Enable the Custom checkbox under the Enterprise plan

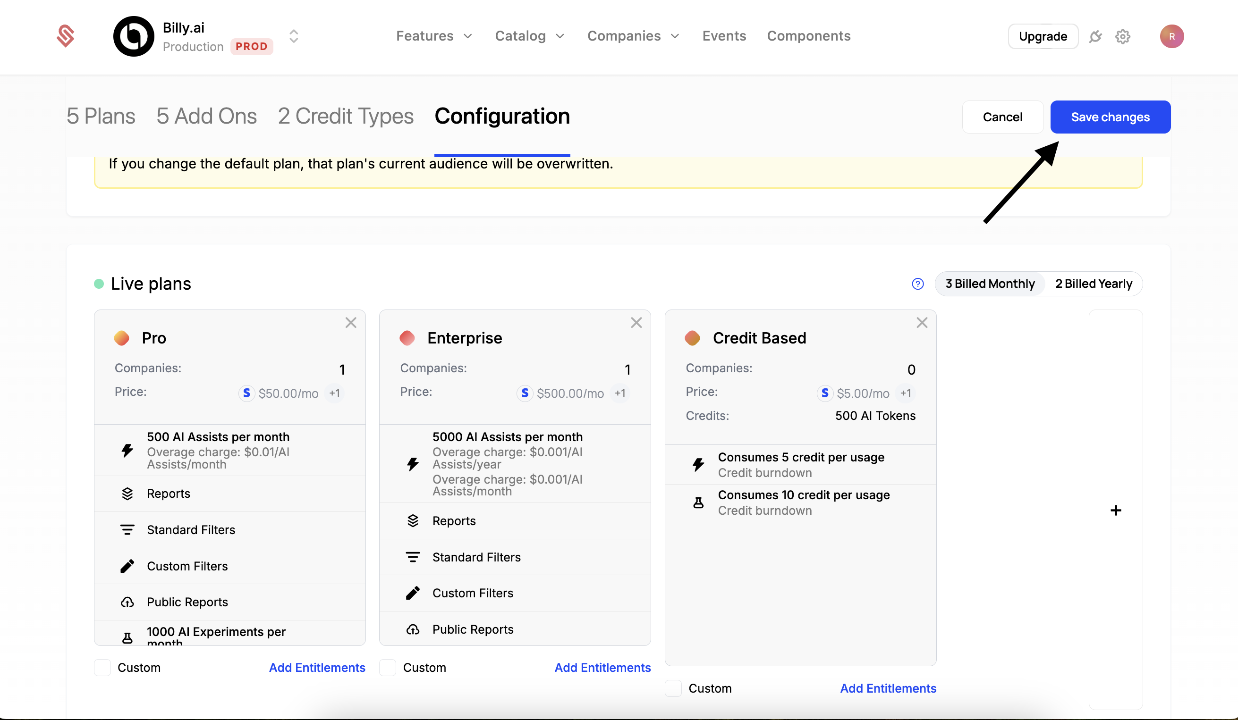388,667
